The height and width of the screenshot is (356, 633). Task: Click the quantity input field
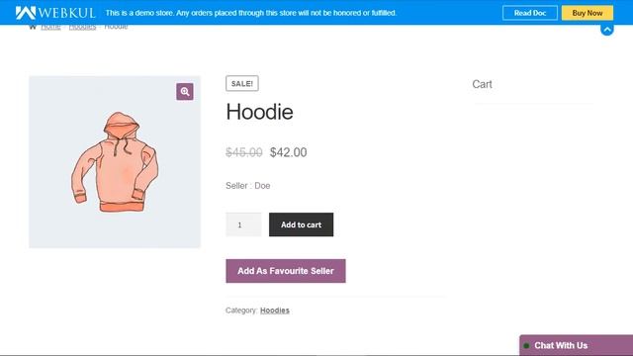(x=243, y=224)
